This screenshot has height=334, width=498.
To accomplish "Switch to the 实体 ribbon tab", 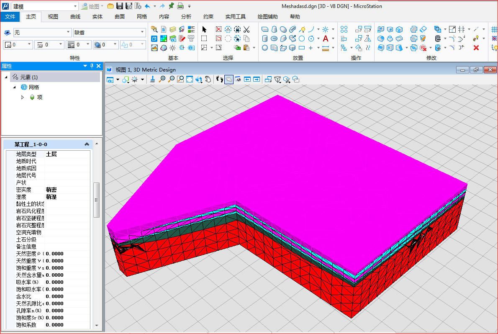I will [98, 16].
